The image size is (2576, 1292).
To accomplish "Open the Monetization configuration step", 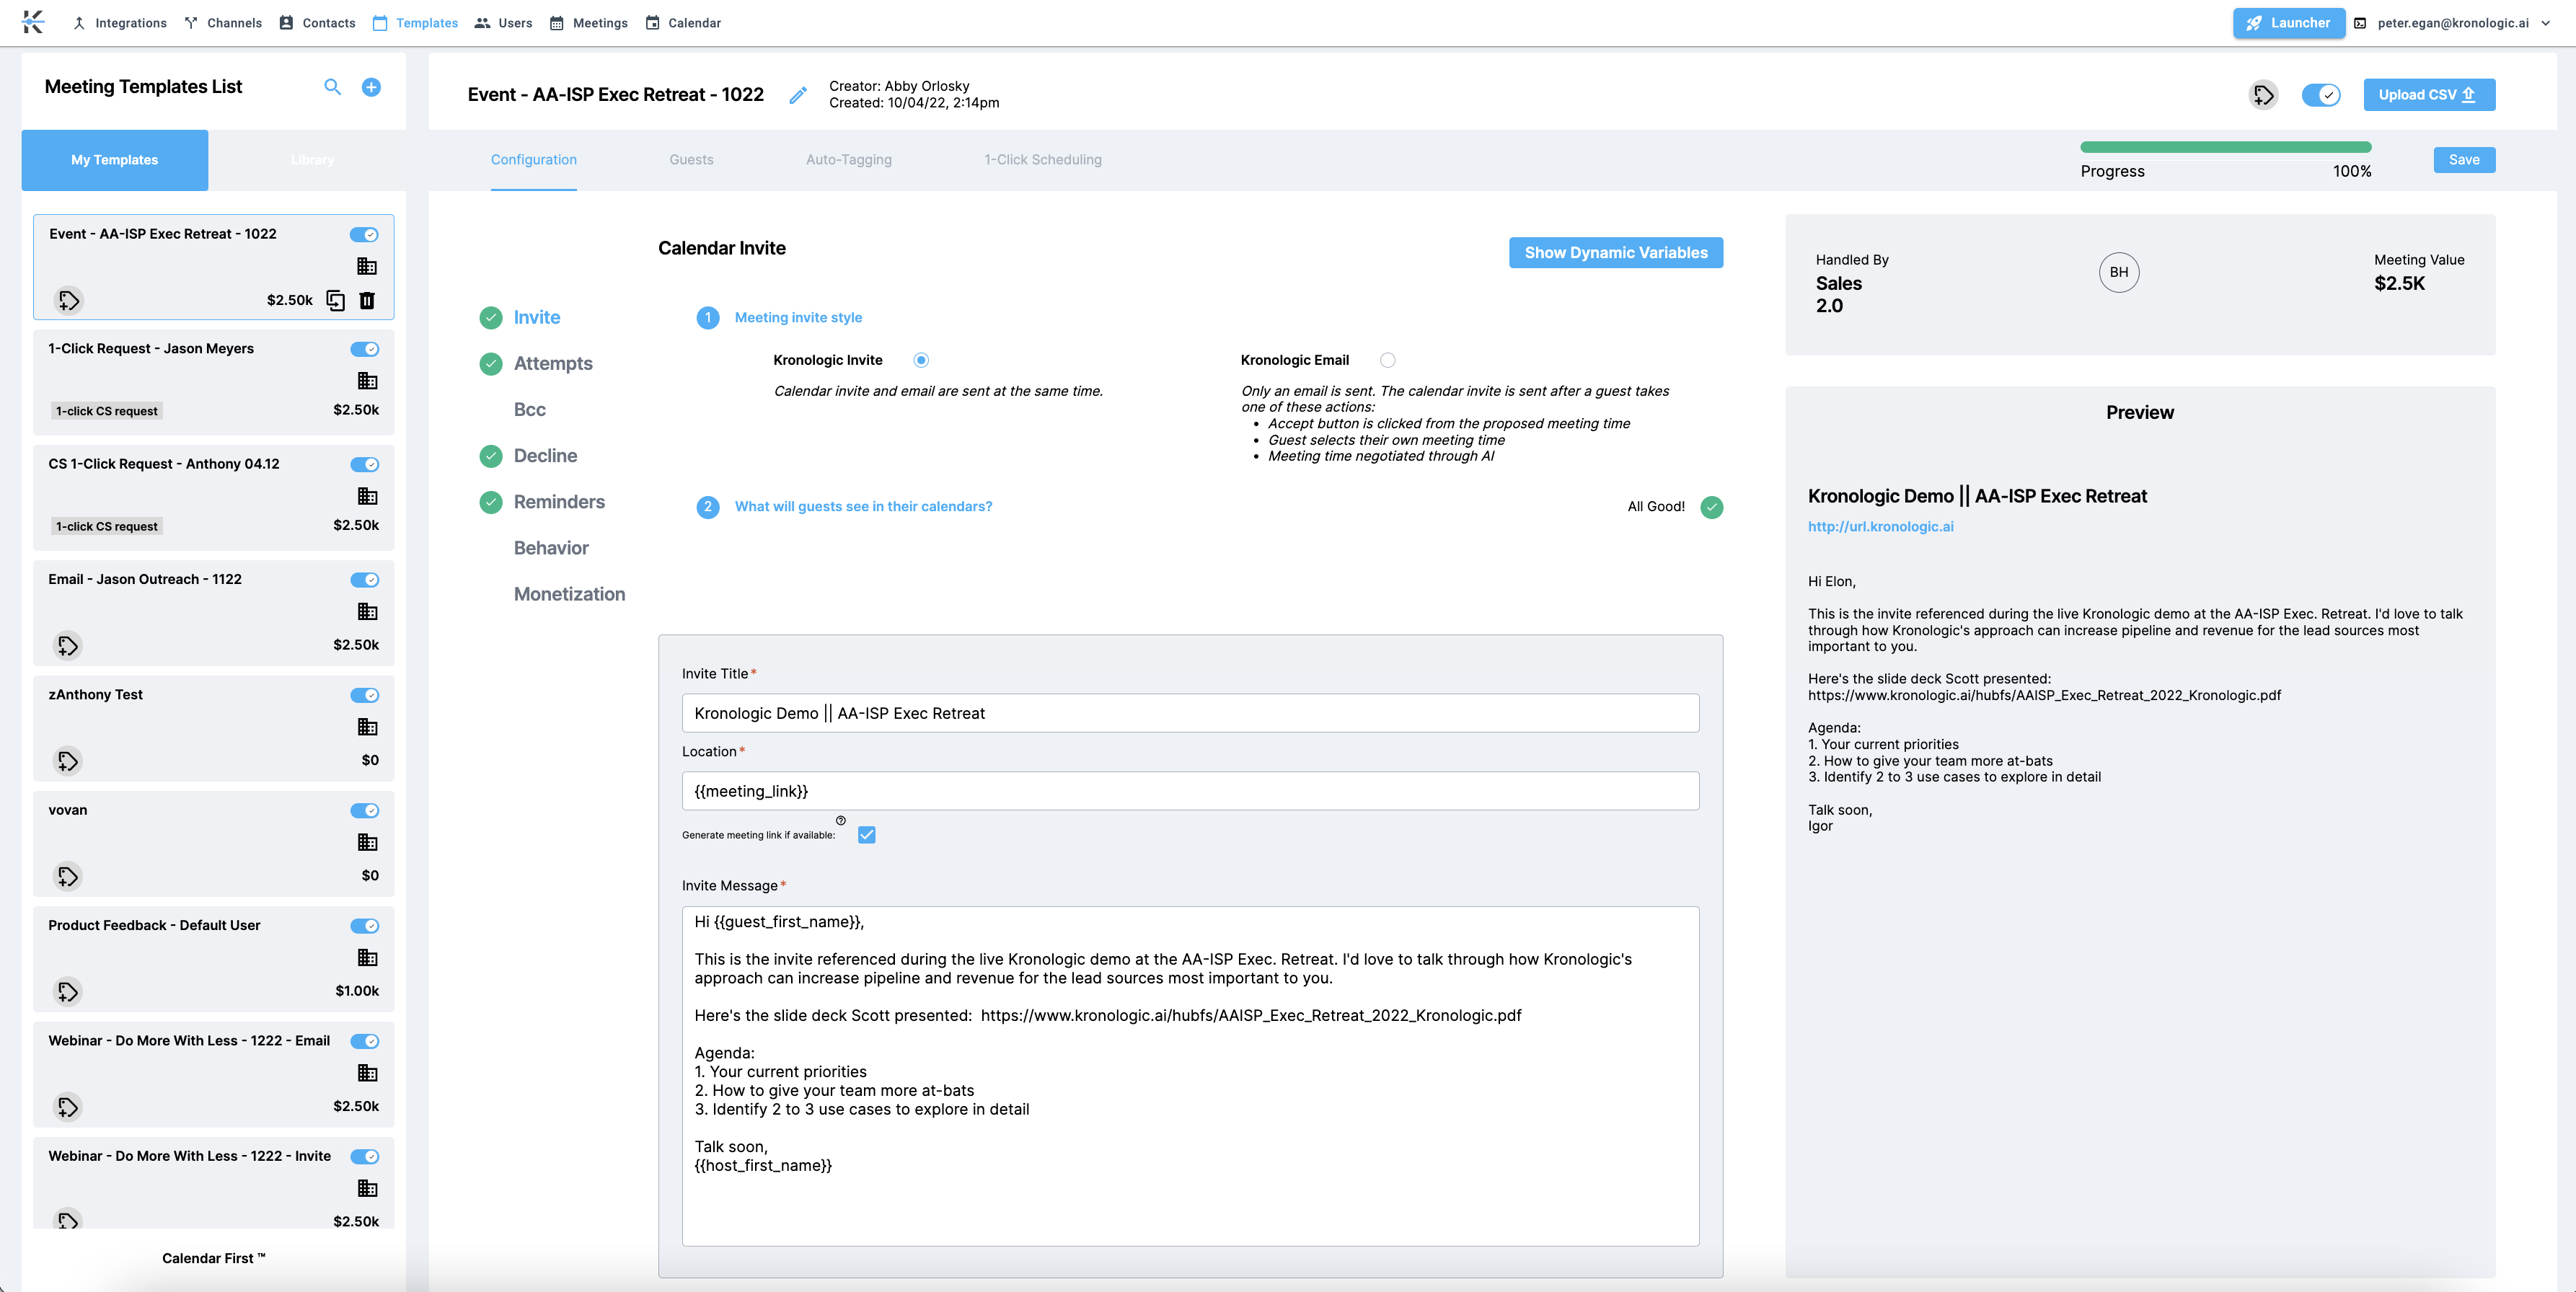I will (x=569, y=595).
